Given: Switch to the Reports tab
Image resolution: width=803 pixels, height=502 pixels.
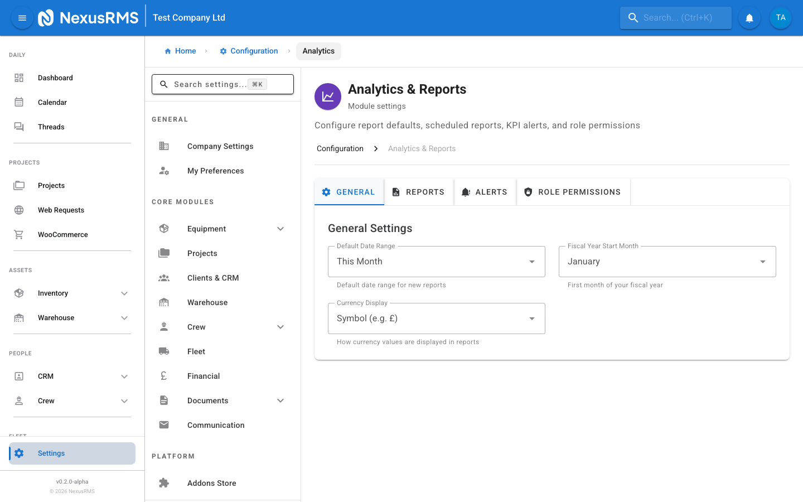Looking at the screenshot, I should click(419, 191).
